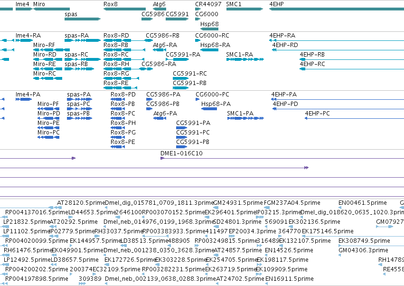Select the Atg6-RA transcript label
This screenshot has width=404, height=286.
pos(165,45)
